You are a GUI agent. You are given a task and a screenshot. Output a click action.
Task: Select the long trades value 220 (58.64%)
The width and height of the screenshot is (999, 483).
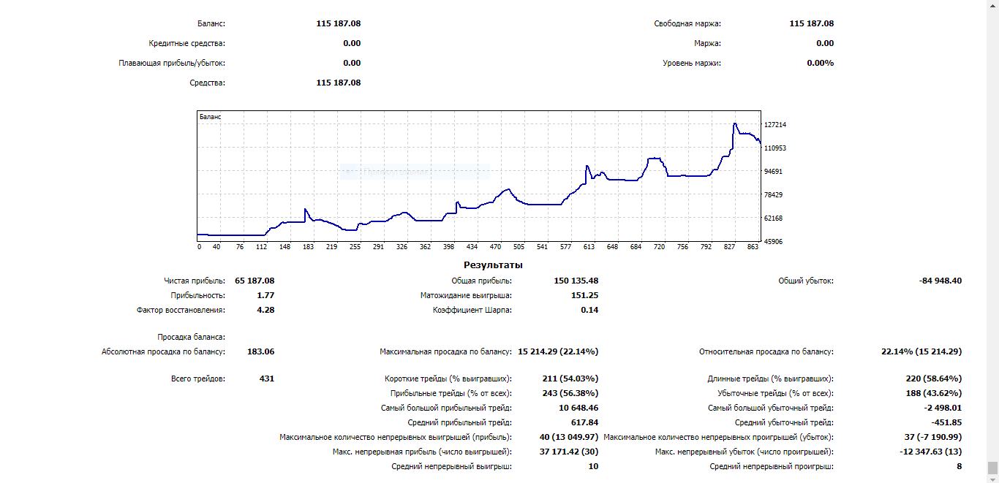(934, 379)
